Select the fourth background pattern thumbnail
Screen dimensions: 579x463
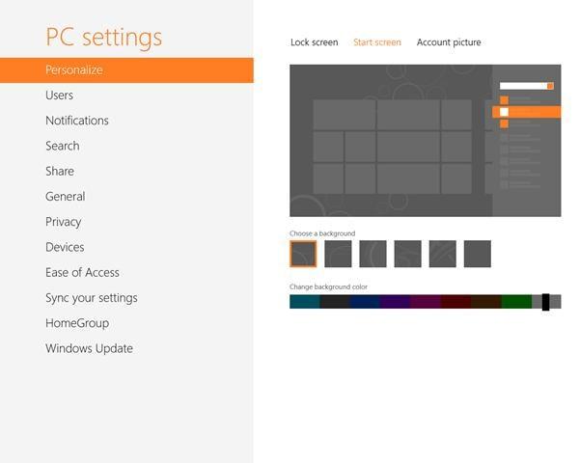click(x=407, y=254)
